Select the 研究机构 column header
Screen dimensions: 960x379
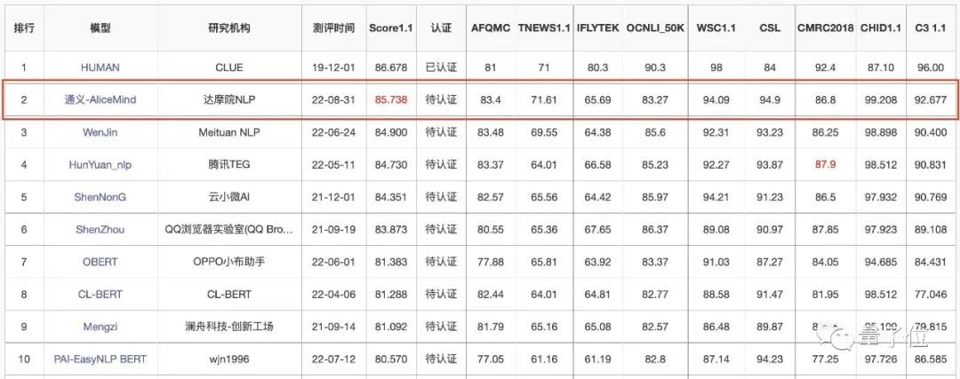tap(229, 28)
